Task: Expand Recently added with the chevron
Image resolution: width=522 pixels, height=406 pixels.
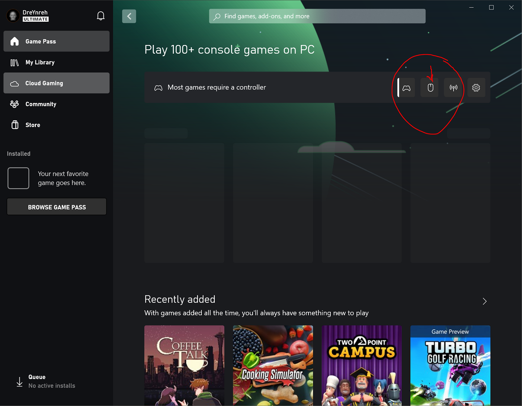Action: (484, 302)
